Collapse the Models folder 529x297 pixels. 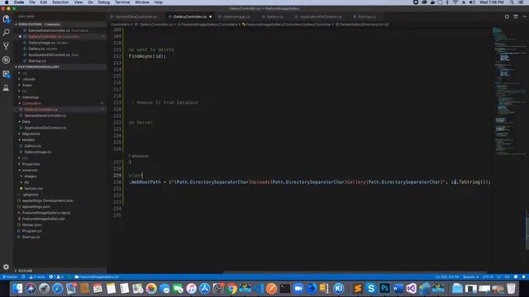[x=28, y=139]
